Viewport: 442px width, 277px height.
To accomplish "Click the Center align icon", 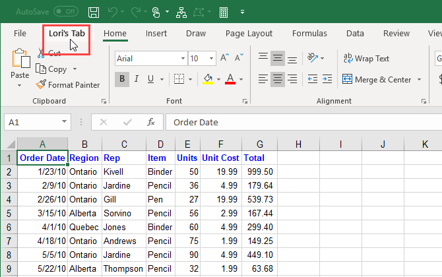I will 278,80.
